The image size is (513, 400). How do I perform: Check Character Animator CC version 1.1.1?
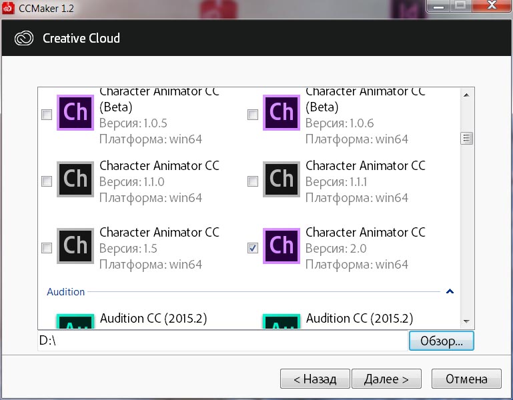tap(253, 181)
